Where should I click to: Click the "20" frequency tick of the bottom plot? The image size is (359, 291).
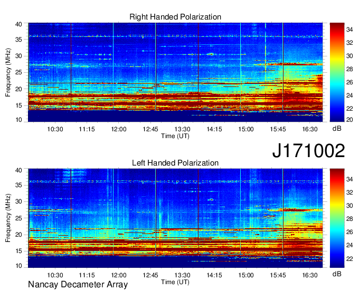point(18,235)
